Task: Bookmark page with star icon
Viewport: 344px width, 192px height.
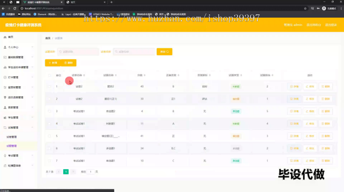Action: pos(305,8)
